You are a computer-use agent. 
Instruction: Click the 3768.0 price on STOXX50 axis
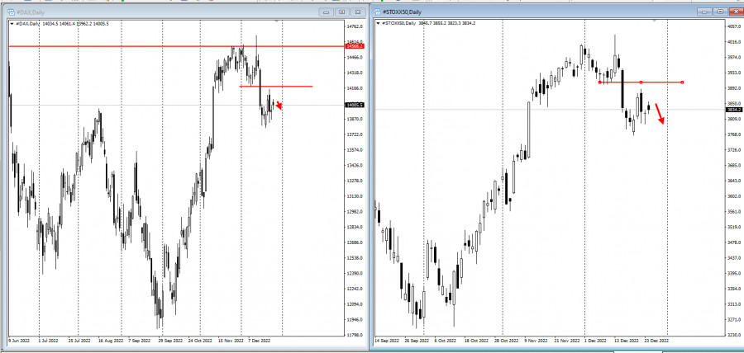[735, 134]
